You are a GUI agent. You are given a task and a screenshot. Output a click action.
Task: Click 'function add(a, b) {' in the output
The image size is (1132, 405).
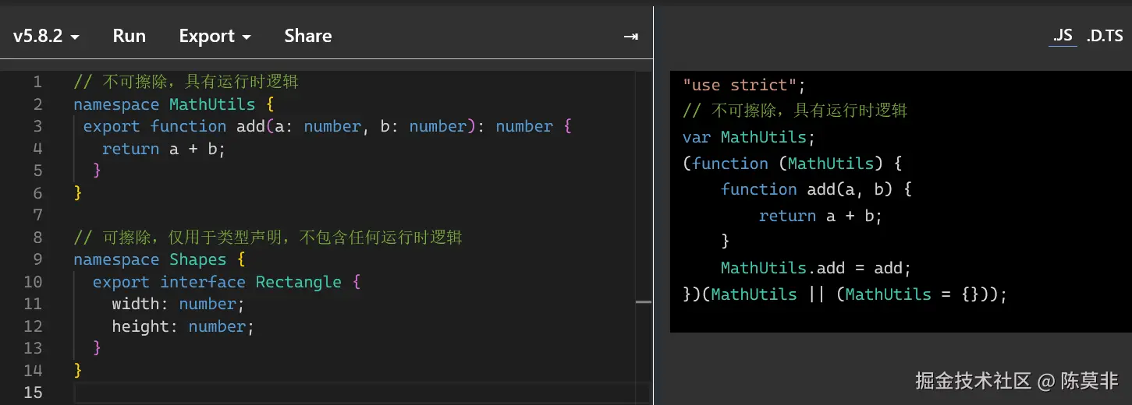point(816,189)
